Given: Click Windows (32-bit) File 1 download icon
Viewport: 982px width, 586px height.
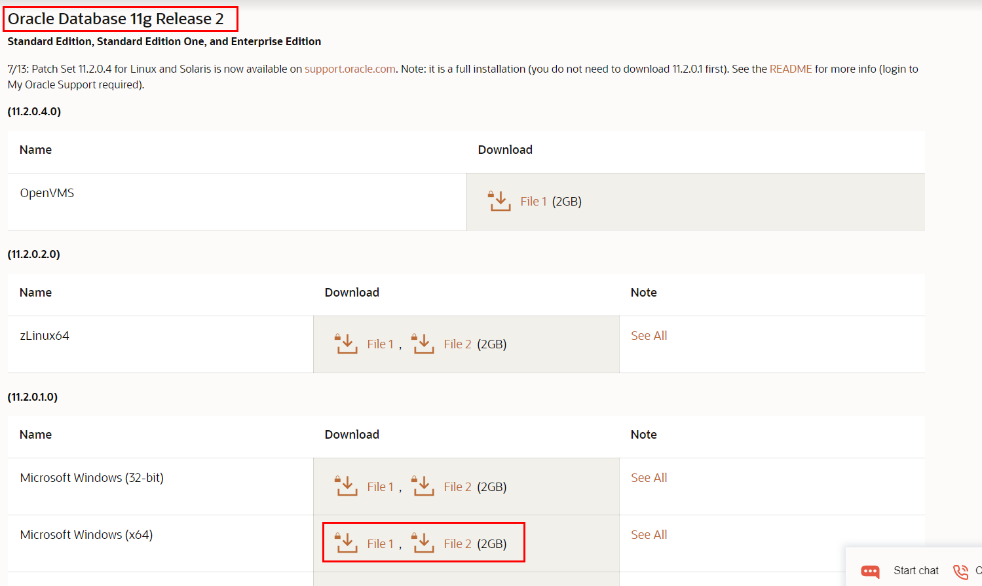Looking at the screenshot, I should click(346, 486).
